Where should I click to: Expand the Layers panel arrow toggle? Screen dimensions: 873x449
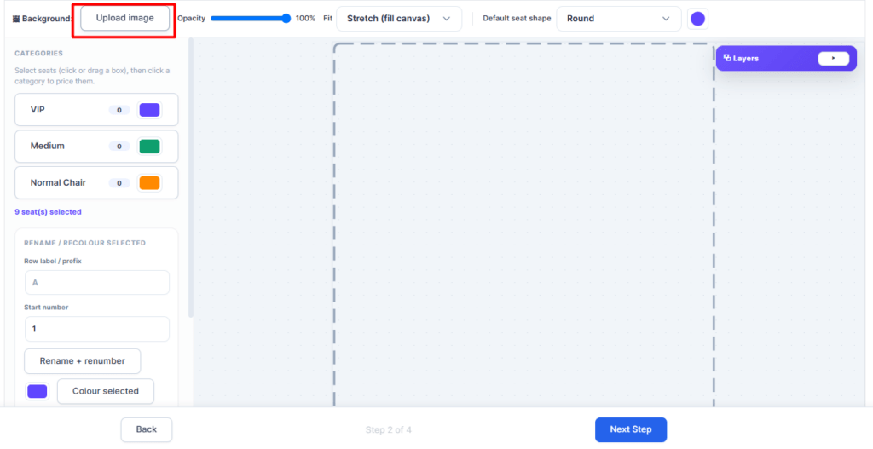tap(834, 59)
